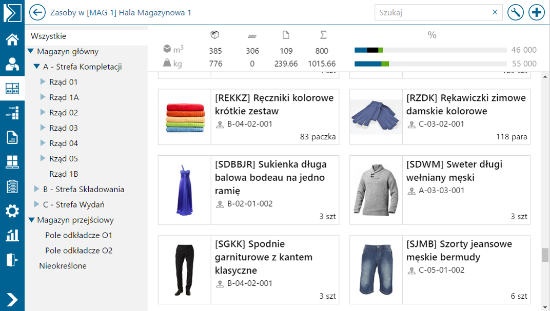Clear the search field with X

point(495,12)
